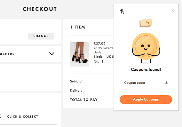Click the CHANGE button
Image resolution: width=182 pixels, height=127 pixels.
[41, 36]
